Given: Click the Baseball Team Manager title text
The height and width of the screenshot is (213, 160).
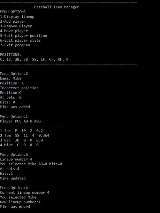Looking at the screenshot, I should point(57,7).
